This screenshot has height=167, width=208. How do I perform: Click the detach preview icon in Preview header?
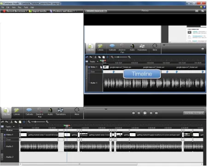click(x=202, y=11)
